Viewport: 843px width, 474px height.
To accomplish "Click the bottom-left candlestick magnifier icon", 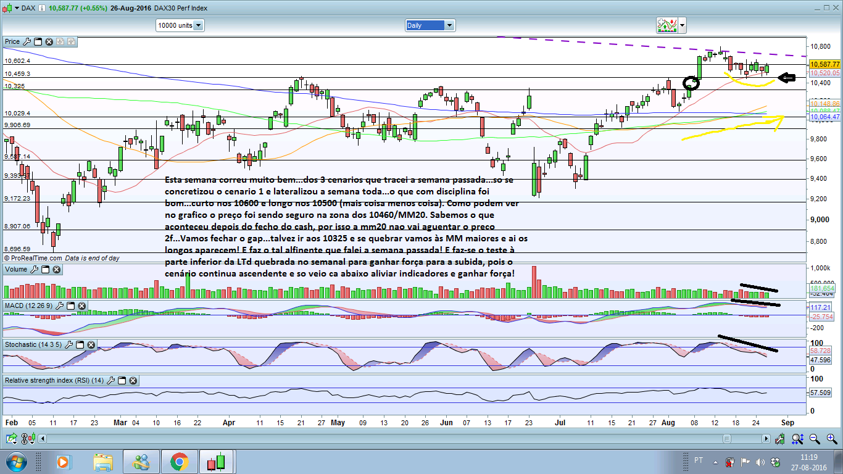I will pos(27,439).
